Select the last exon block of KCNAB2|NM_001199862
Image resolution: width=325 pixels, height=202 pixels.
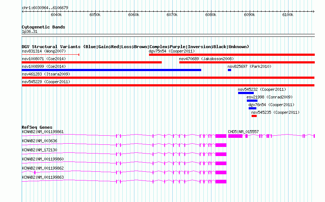point(221,172)
